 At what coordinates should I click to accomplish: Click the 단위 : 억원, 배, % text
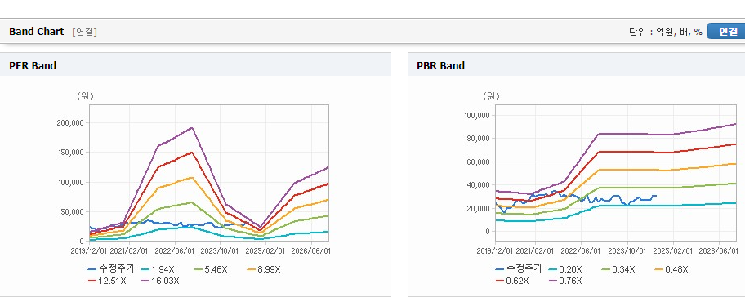[x=665, y=32]
